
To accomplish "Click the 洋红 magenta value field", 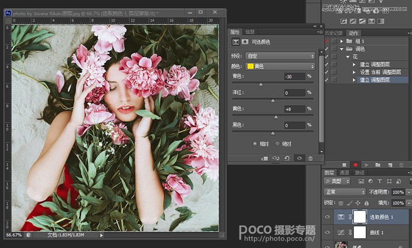I will 295,93.
